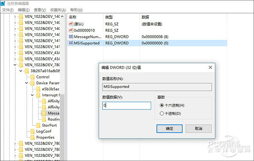
Task: Open the 查看(V) menu
Action: click(x=40, y=10)
